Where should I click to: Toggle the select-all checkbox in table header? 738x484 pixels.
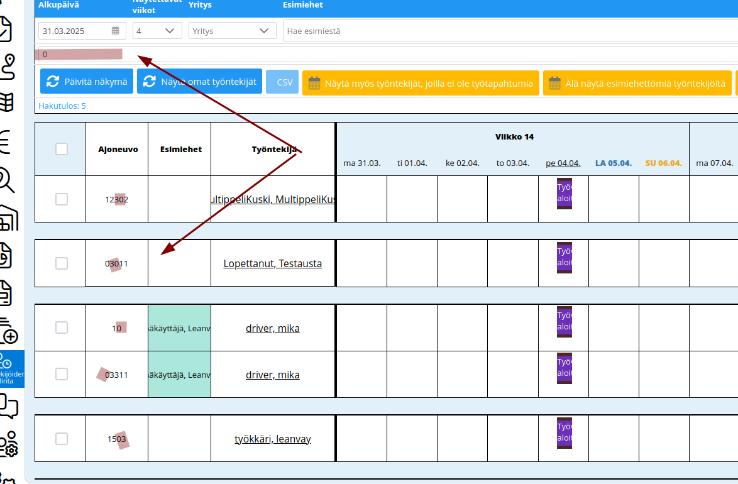click(x=62, y=149)
